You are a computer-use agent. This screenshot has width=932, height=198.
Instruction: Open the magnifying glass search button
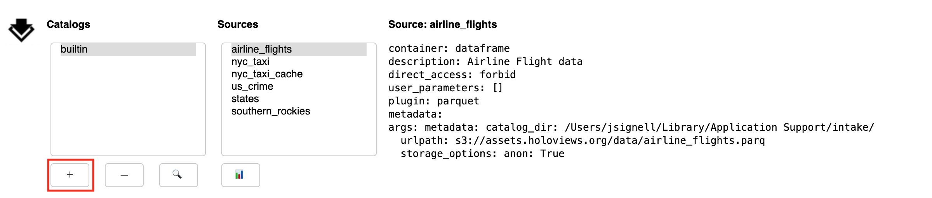click(x=179, y=175)
